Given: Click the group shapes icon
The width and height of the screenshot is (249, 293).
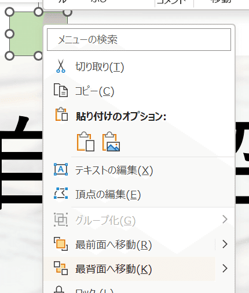Looking at the screenshot, I should coord(61,220).
